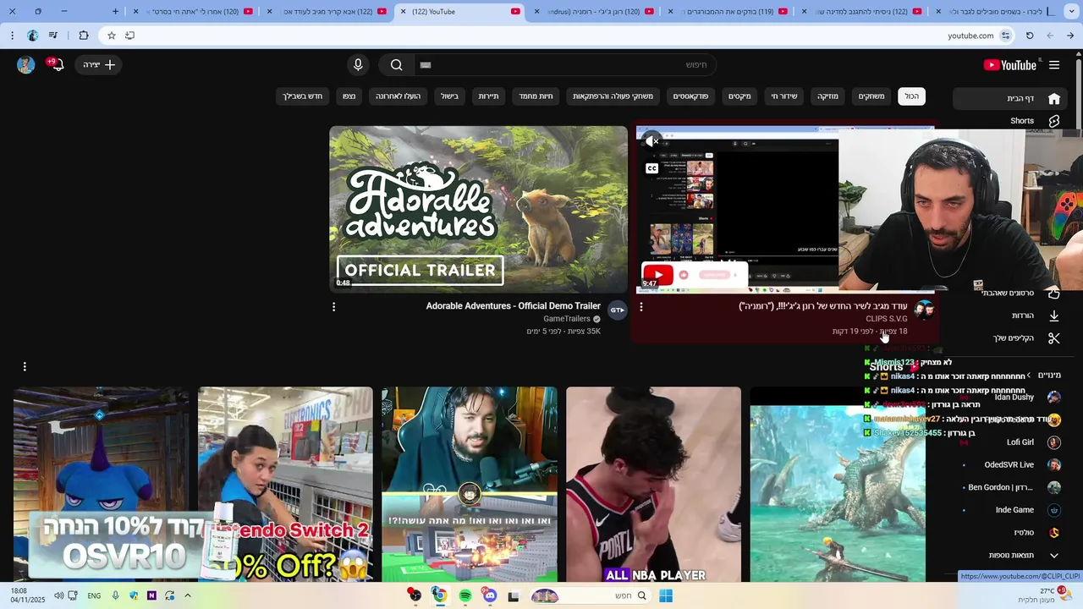
Task: Open Downloads (הורדות) in the sidebar
Action: pyautogui.click(x=1036, y=315)
